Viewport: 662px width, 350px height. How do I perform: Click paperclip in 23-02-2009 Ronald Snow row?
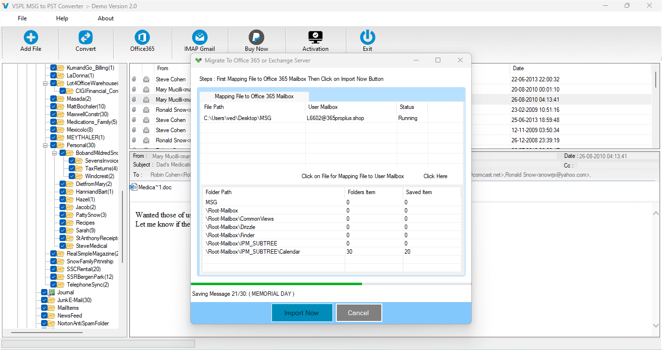tap(134, 110)
